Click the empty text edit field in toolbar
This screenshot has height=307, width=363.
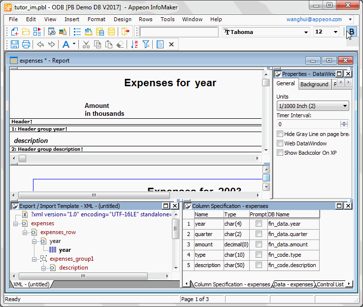coord(179,32)
